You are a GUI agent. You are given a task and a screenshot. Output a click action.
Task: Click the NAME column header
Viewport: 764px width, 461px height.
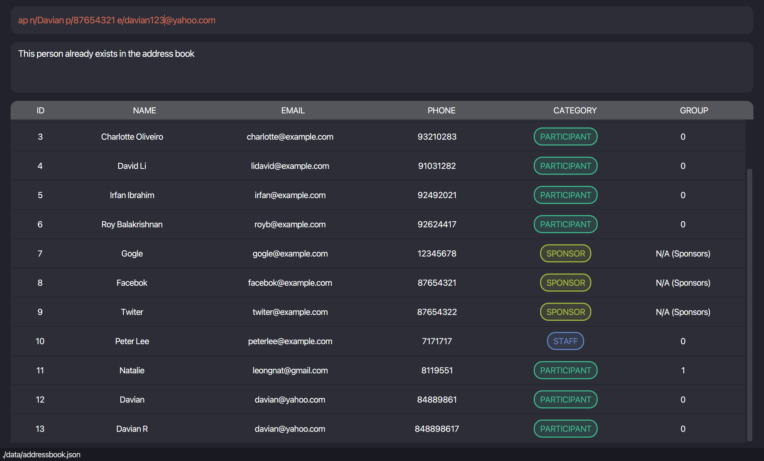coord(145,110)
